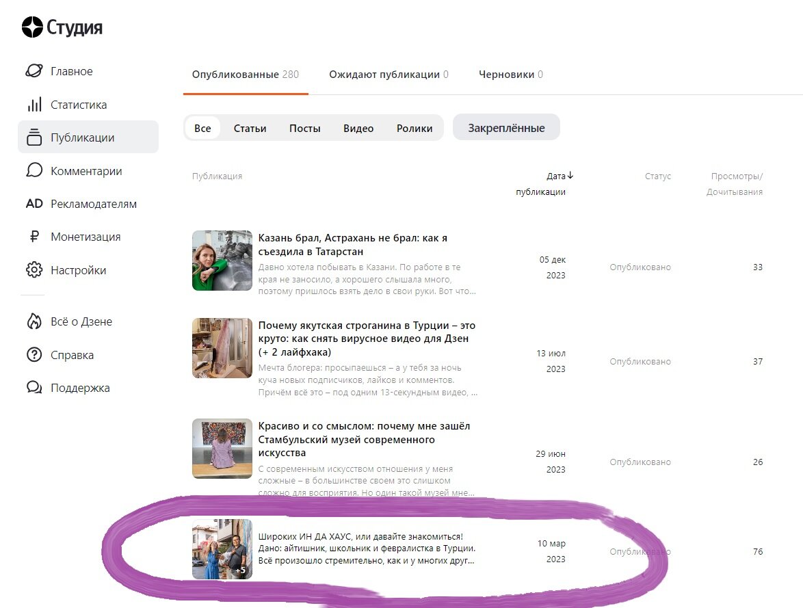Screen dimensions: 803x608
Task: Filter publications by Видео
Action: pos(358,128)
